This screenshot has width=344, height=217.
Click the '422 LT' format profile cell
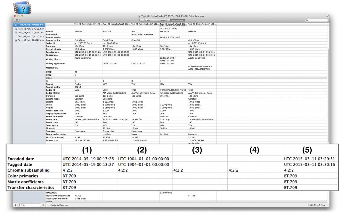click(x=78, y=87)
